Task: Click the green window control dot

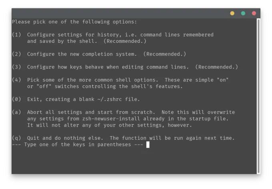Action: click(243, 13)
